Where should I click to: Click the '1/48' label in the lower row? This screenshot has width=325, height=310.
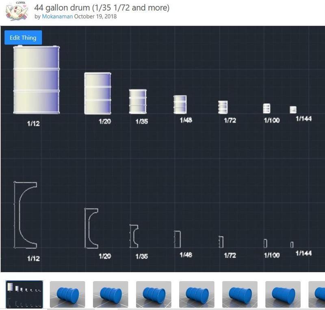point(186,255)
